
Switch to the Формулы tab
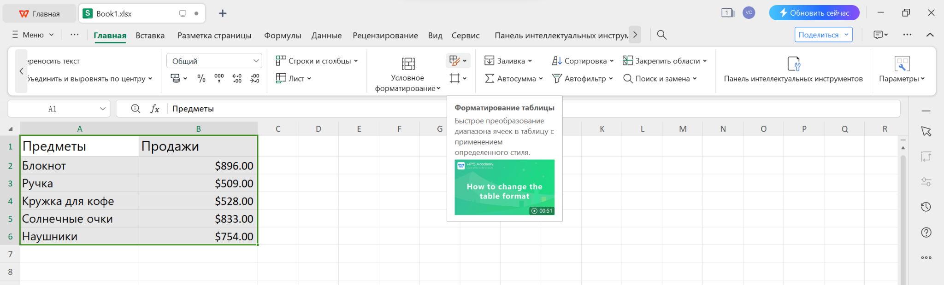(x=282, y=35)
